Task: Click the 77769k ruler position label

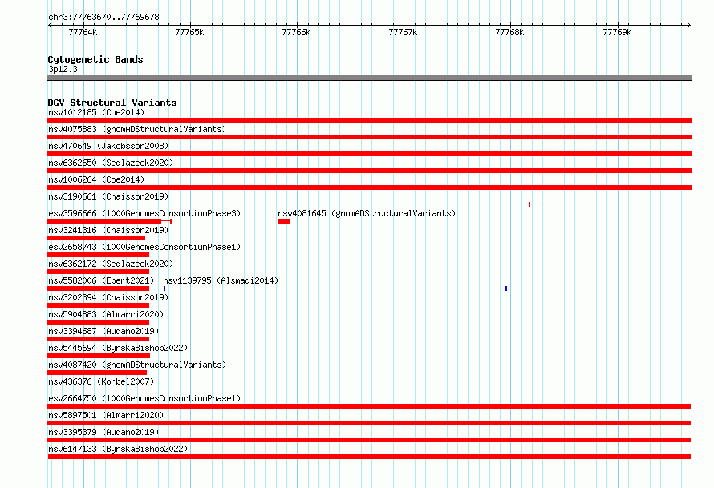Action: pos(617,32)
